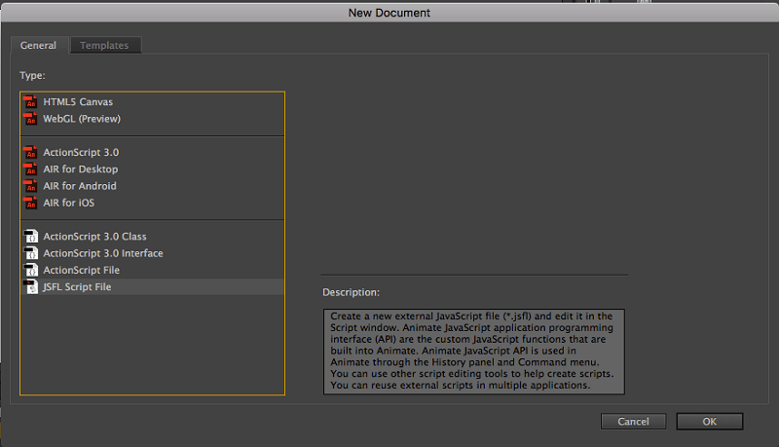
Task: Click the JSFL Script File icon
Action: pyautogui.click(x=31, y=287)
